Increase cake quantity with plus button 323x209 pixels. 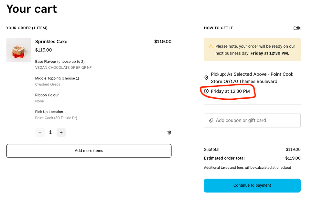point(61,132)
